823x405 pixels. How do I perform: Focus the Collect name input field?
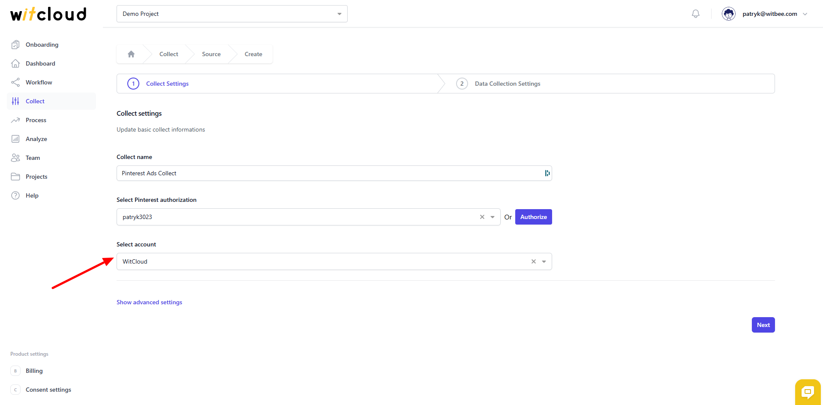click(x=334, y=173)
